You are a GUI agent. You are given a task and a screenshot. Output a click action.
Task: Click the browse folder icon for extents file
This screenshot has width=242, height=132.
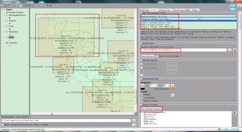click(230, 50)
